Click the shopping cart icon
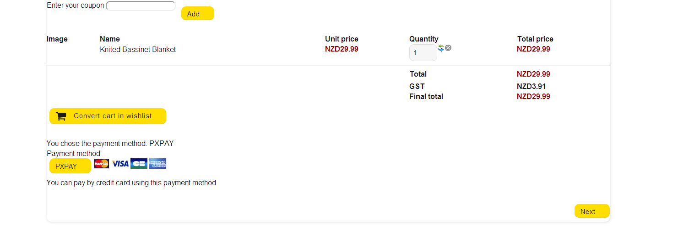The height and width of the screenshot is (229, 678). (x=61, y=116)
